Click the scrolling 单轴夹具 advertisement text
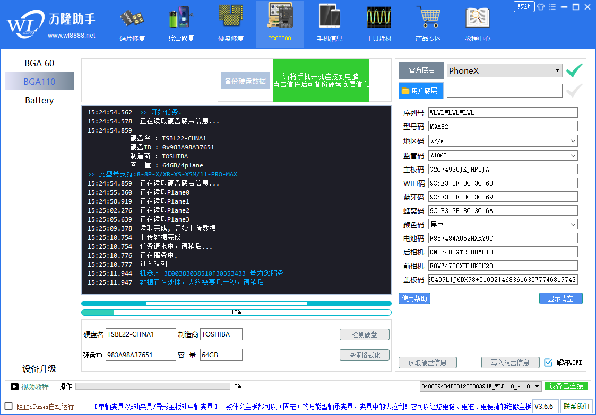Screen dimensions: 596x415 pos(312,407)
